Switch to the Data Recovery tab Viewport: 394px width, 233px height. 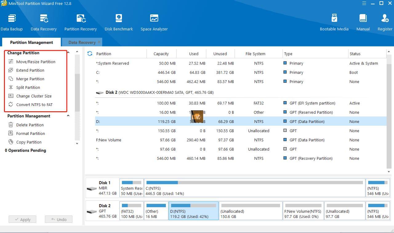(82, 42)
